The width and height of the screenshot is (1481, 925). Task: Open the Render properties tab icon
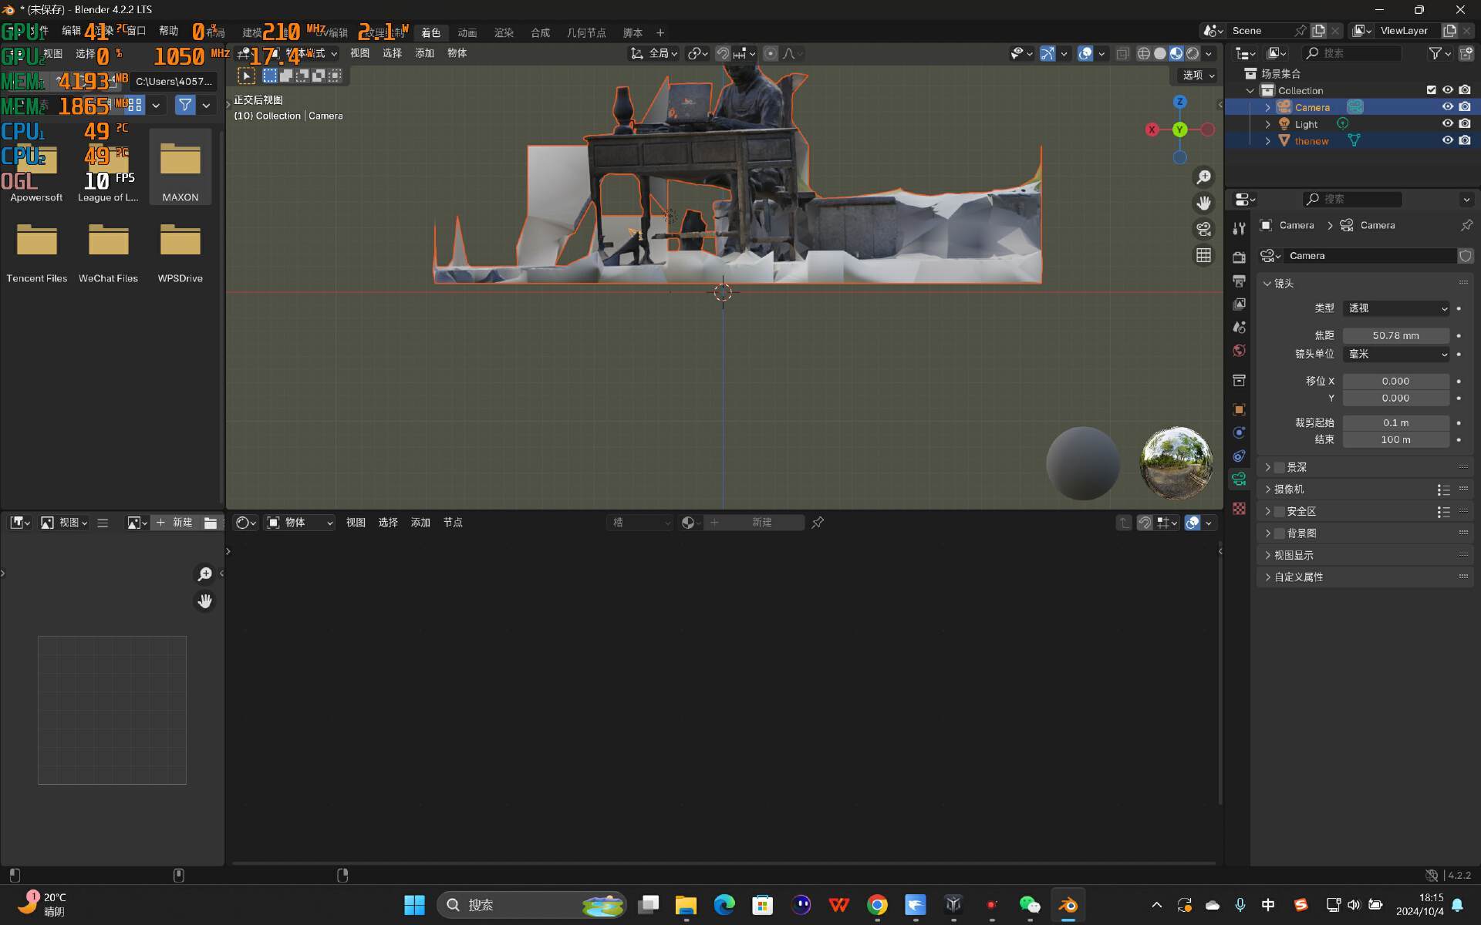click(x=1239, y=257)
